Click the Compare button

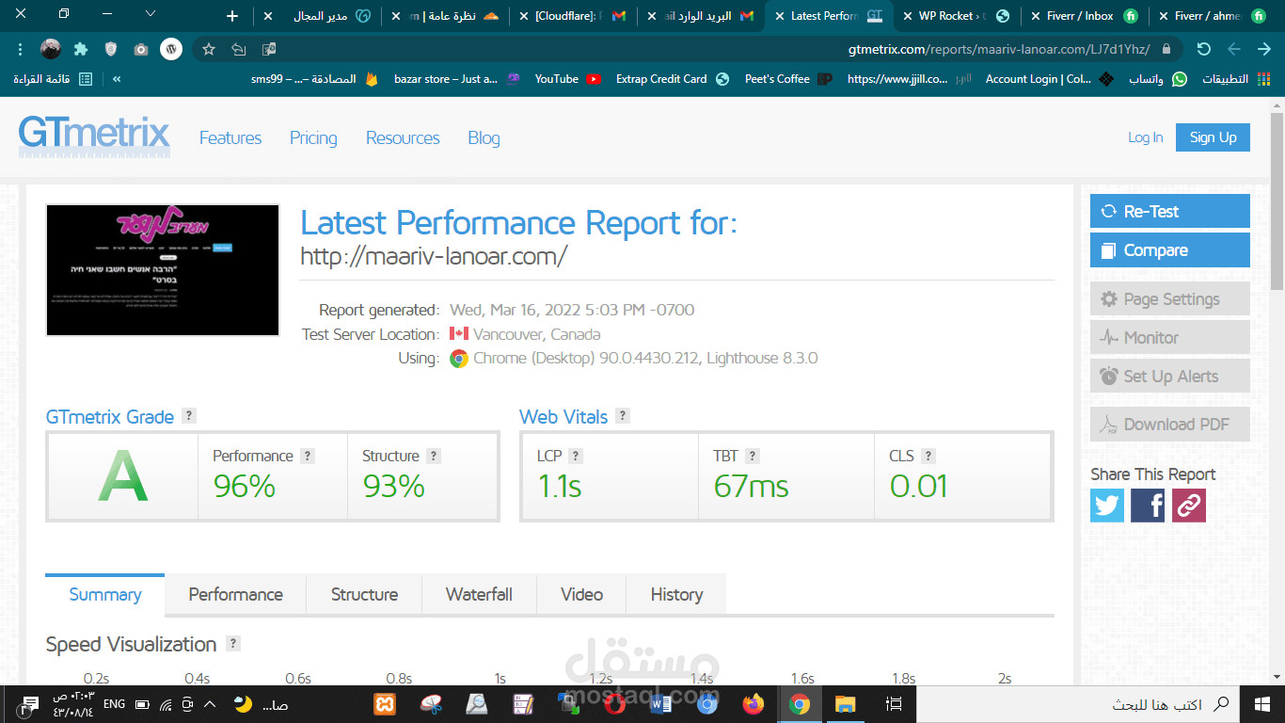[x=1169, y=250]
